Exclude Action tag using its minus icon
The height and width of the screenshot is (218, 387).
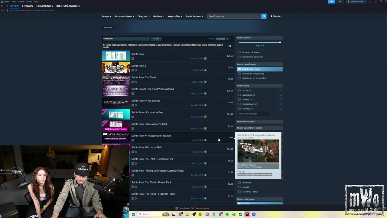[x=281, y=90]
